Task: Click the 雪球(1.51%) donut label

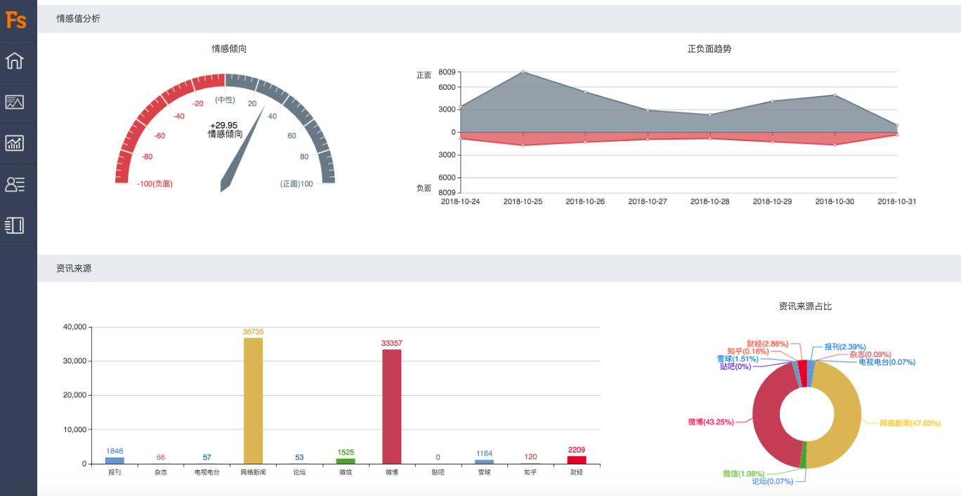Action: pyautogui.click(x=738, y=359)
